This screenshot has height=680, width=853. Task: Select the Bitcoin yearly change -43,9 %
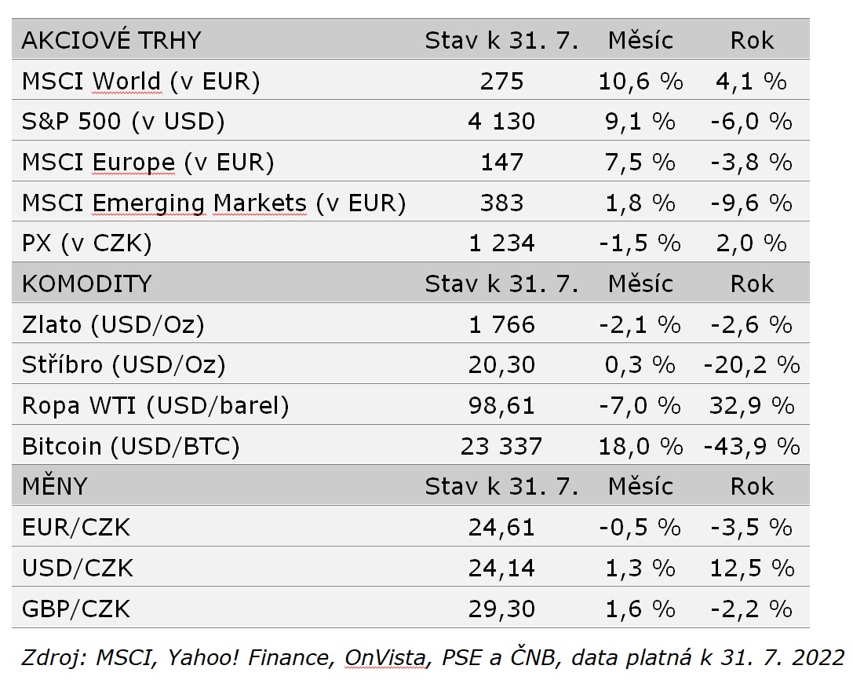coord(751,447)
